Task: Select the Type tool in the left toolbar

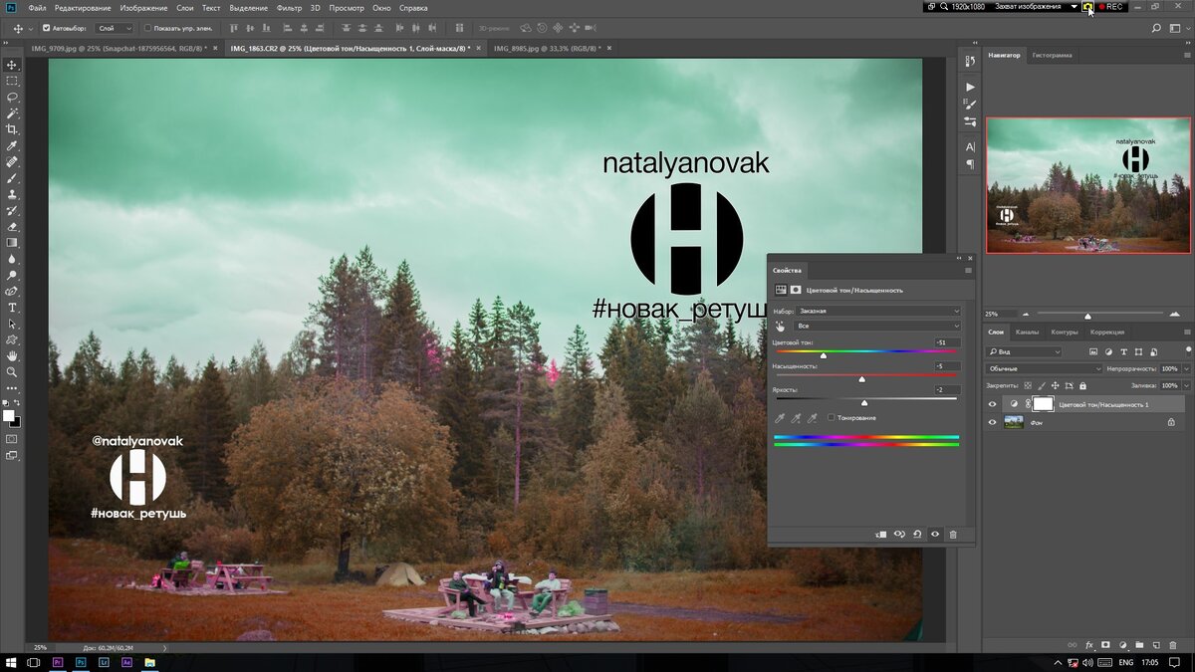Action: pyautogui.click(x=12, y=308)
